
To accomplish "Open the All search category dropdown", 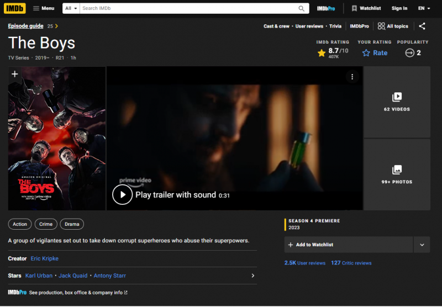I will (71, 8).
